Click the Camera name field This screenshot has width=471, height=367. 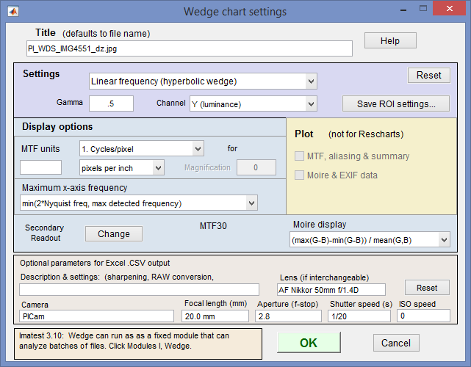tap(96, 316)
